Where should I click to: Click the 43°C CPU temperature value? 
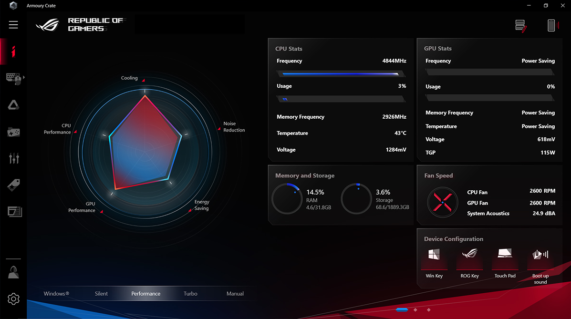(400, 134)
